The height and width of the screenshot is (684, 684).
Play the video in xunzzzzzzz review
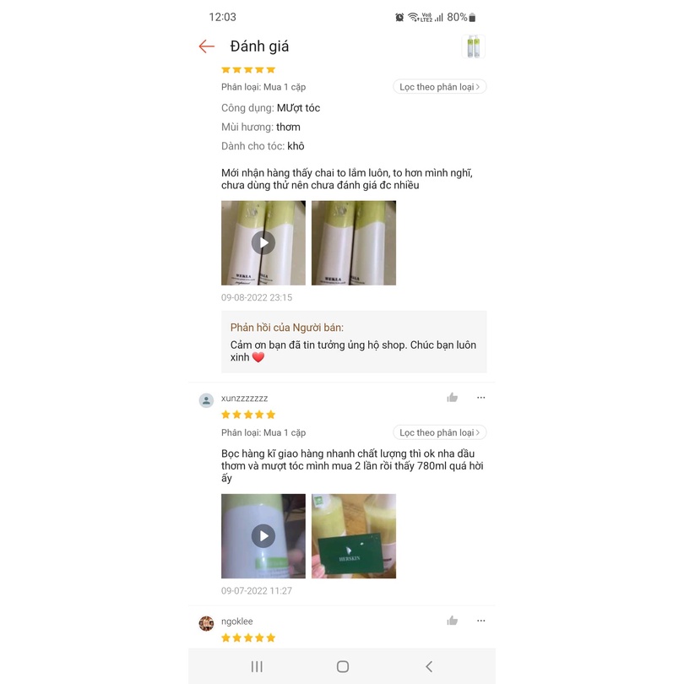click(x=263, y=536)
